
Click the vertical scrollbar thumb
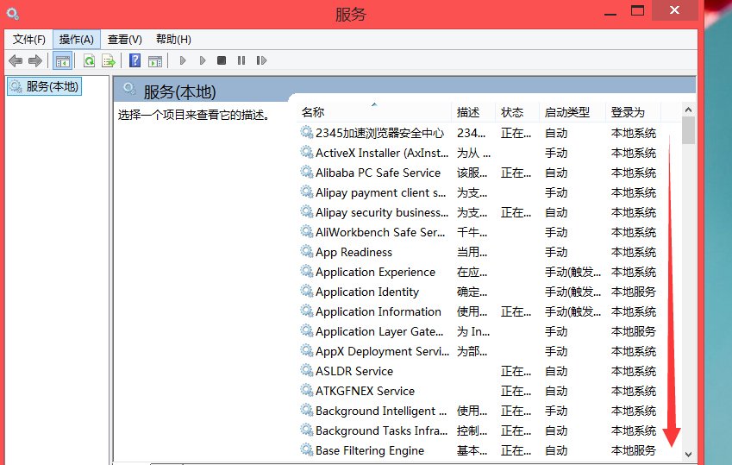coord(688,130)
